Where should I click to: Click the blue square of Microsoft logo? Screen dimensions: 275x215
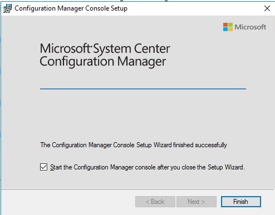(x=225, y=29)
